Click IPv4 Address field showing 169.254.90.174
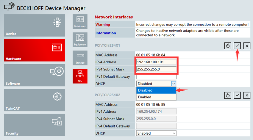The height and width of the screenshot is (140, 253). tap(156, 111)
